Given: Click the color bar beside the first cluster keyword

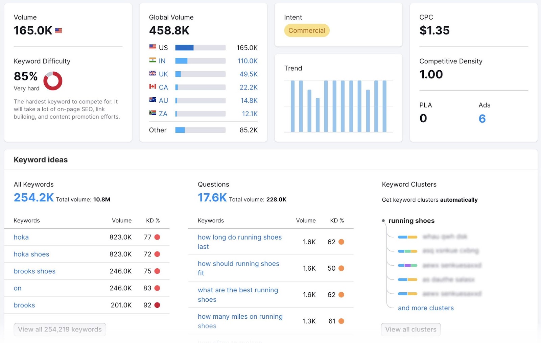Looking at the screenshot, I should tap(407, 237).
